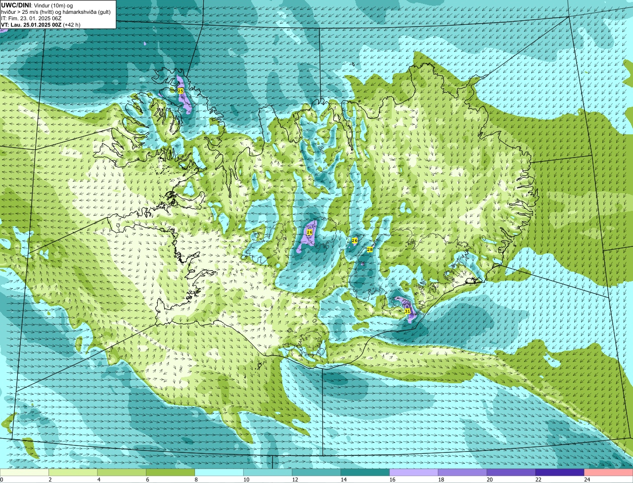Click the 18–20 m/s legend color swatch
This screenshot has height=483, width=633.
463,473
